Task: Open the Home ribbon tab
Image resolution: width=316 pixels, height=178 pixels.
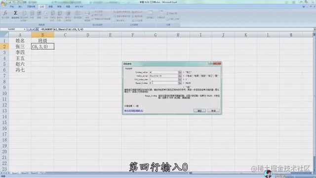Action: (x=12, y=6)
